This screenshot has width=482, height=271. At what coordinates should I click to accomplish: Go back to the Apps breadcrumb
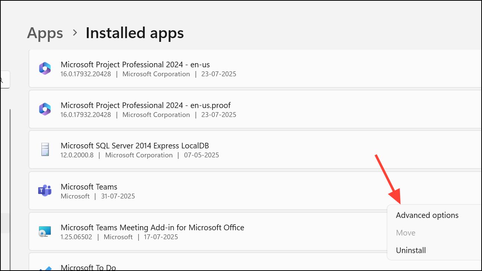pyautogui.click(x=44, y=33)
